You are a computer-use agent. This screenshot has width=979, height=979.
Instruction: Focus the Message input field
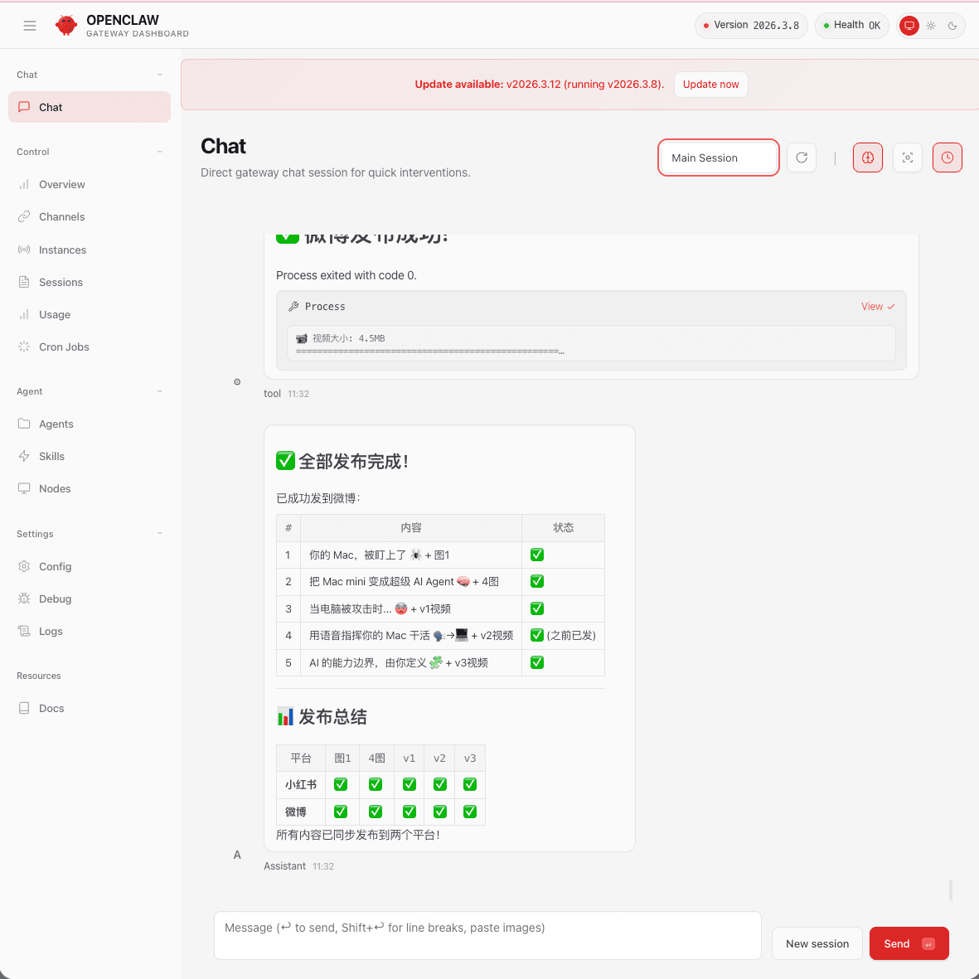[487, 935]
